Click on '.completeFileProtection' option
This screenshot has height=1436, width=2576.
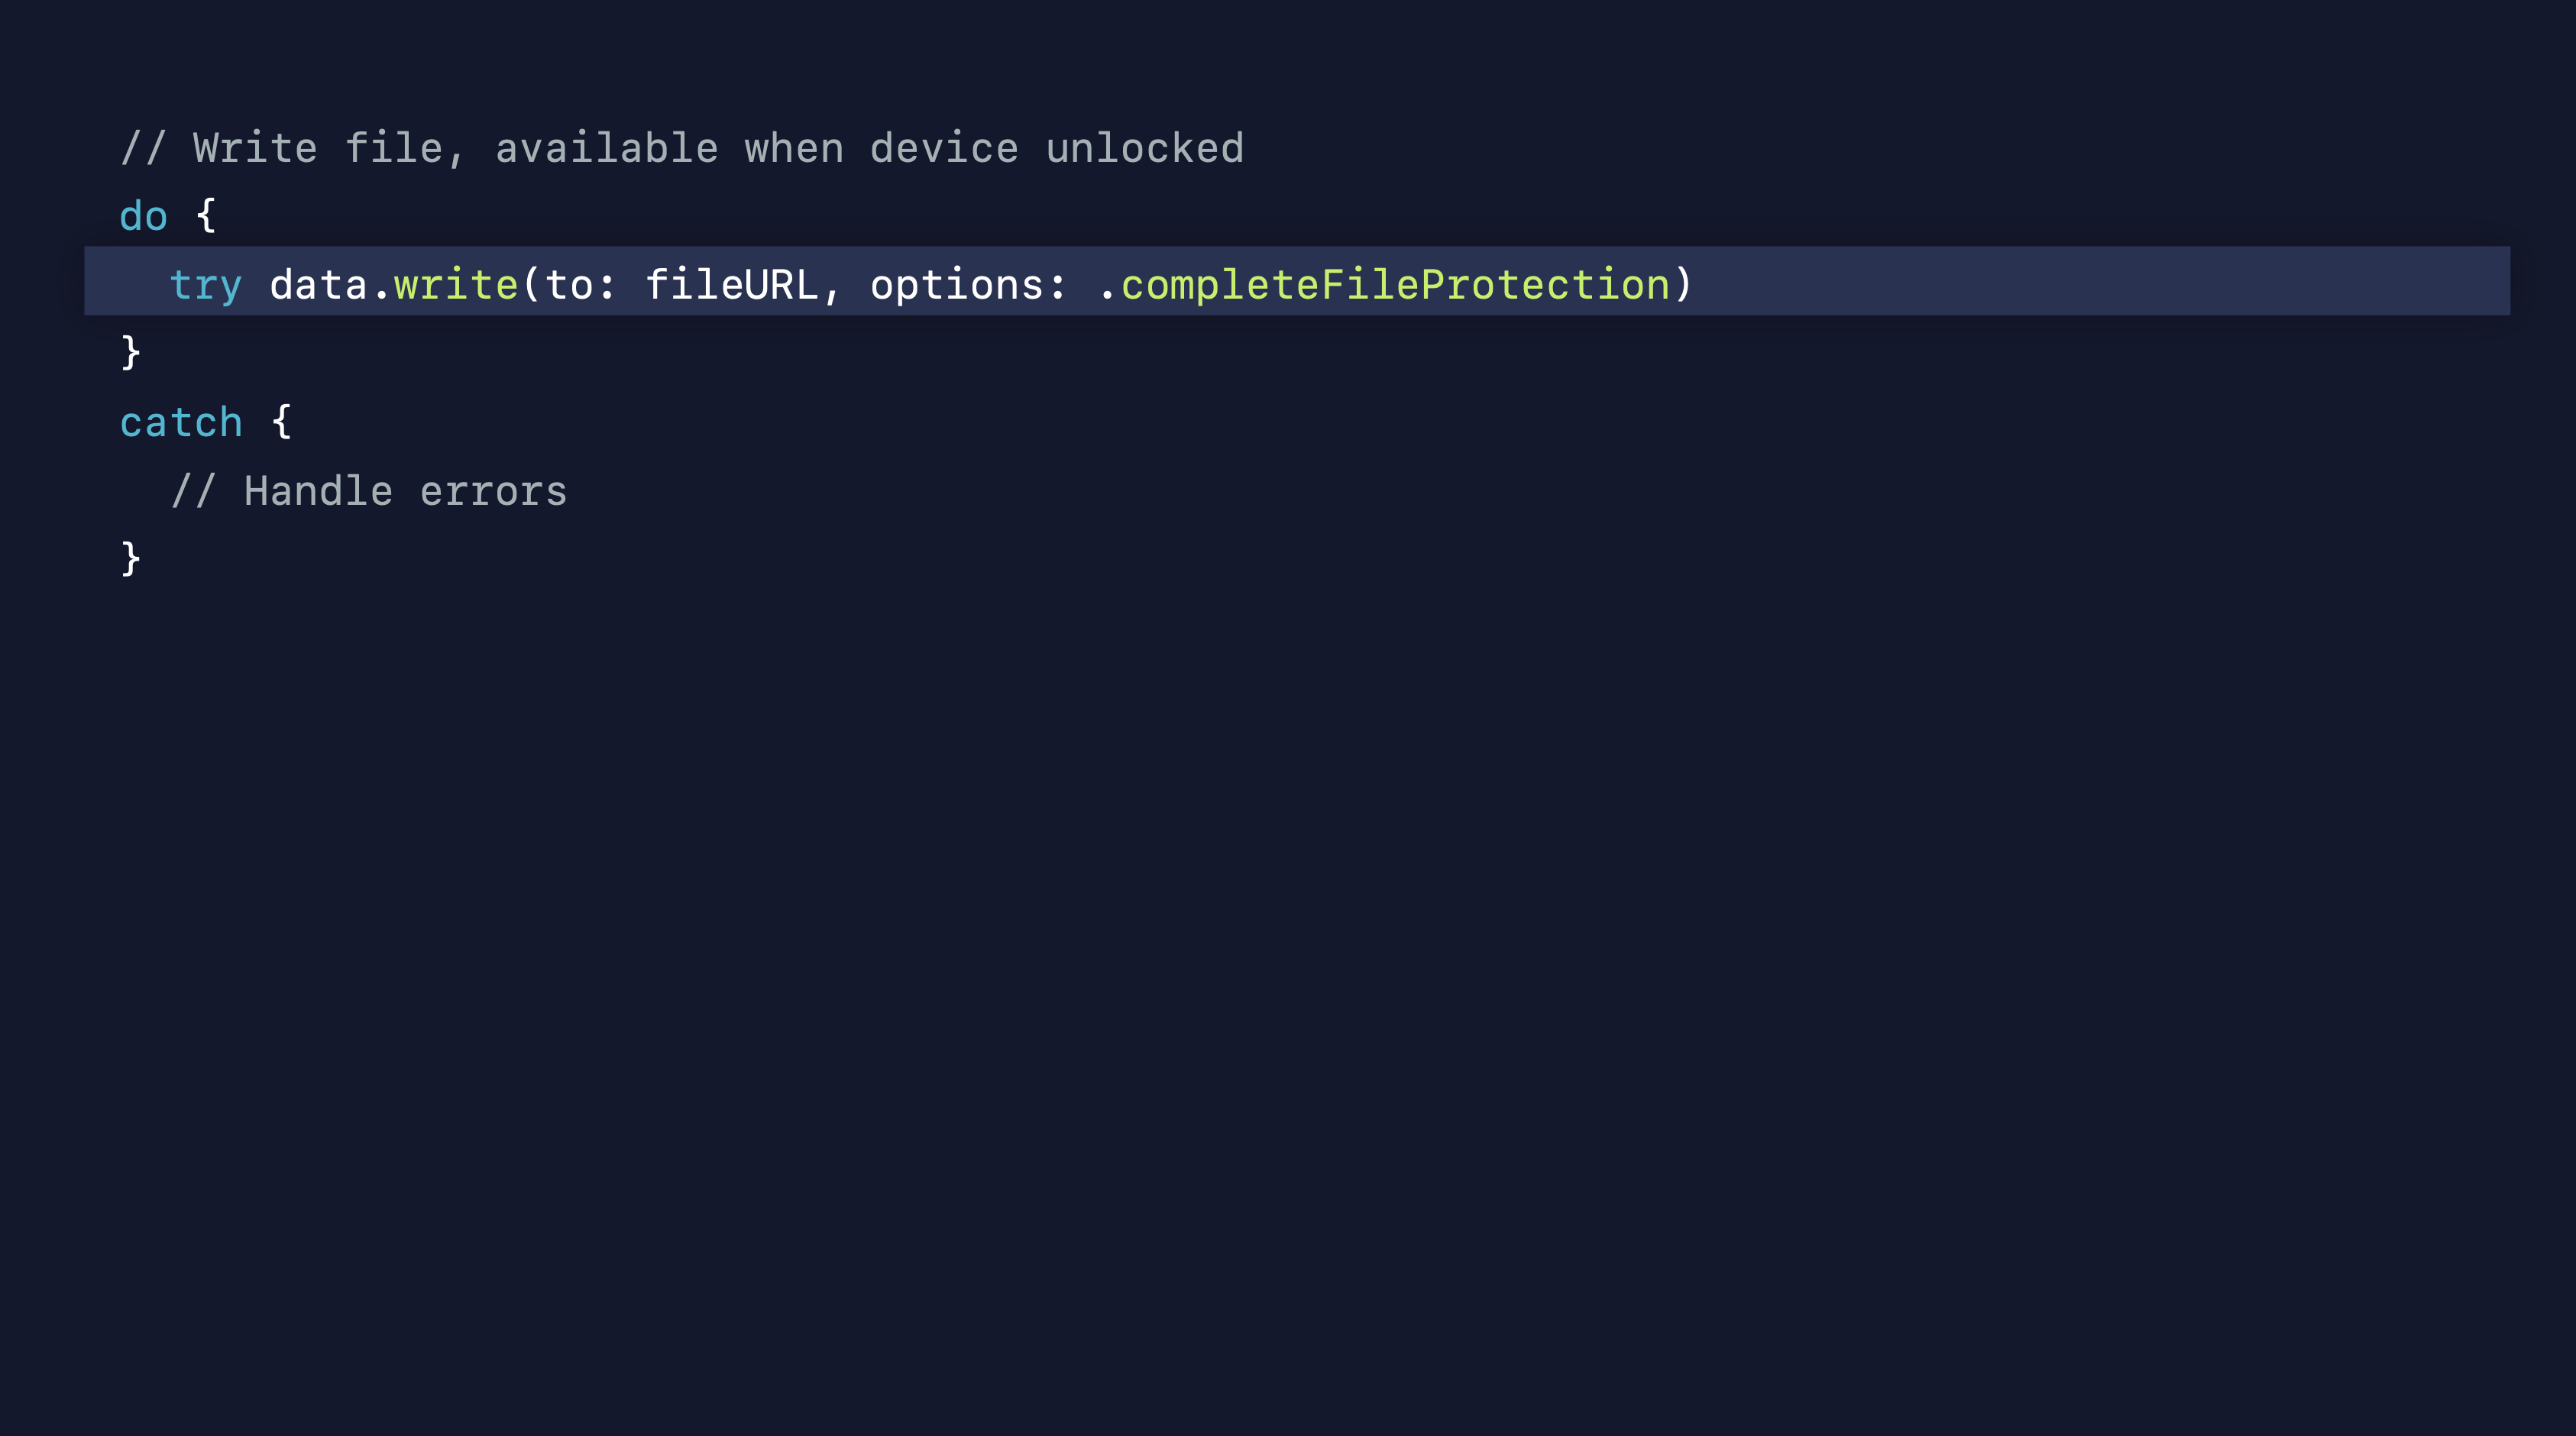tap(1384, 285)
